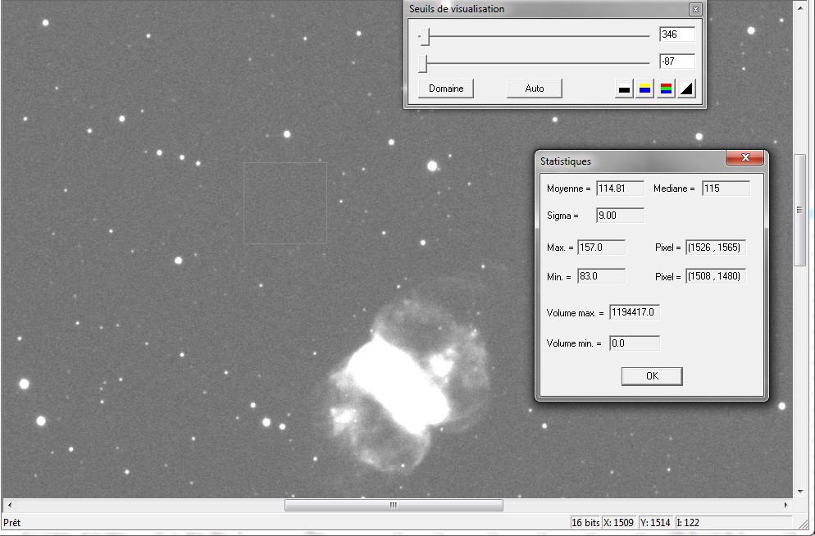Click the 16 bits status bar entry
815x536 pixels.
coord(585,523)
